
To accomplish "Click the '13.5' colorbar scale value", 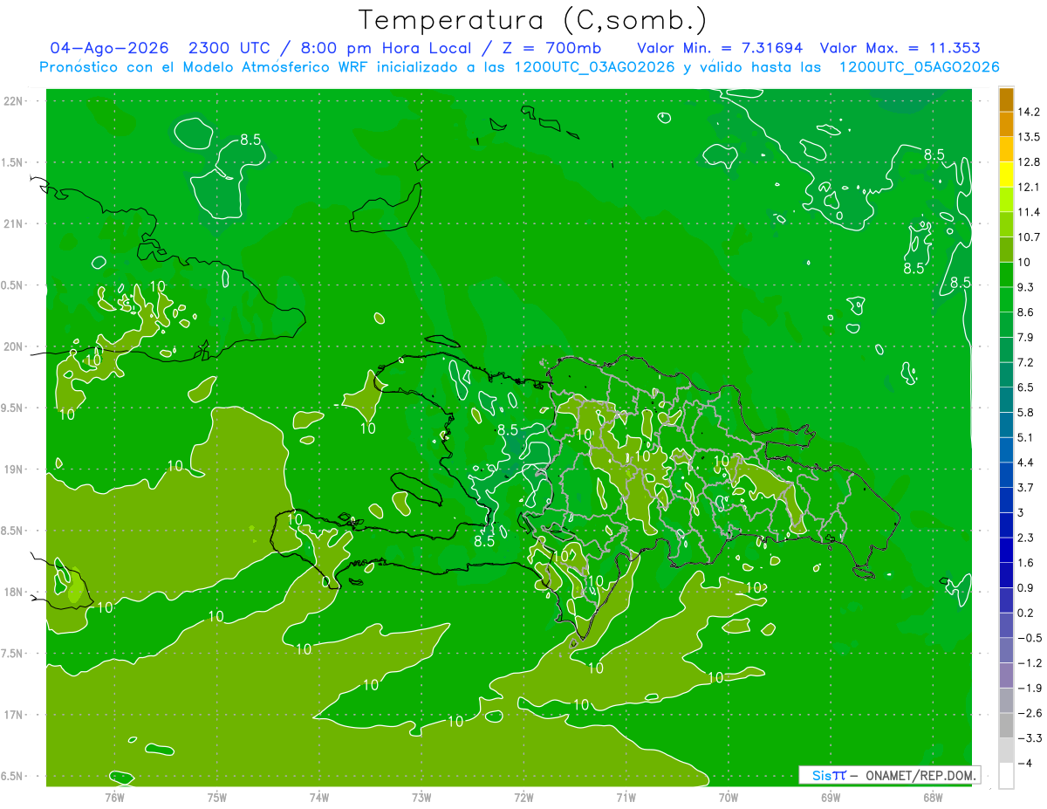I will [x=1029, y=137].
